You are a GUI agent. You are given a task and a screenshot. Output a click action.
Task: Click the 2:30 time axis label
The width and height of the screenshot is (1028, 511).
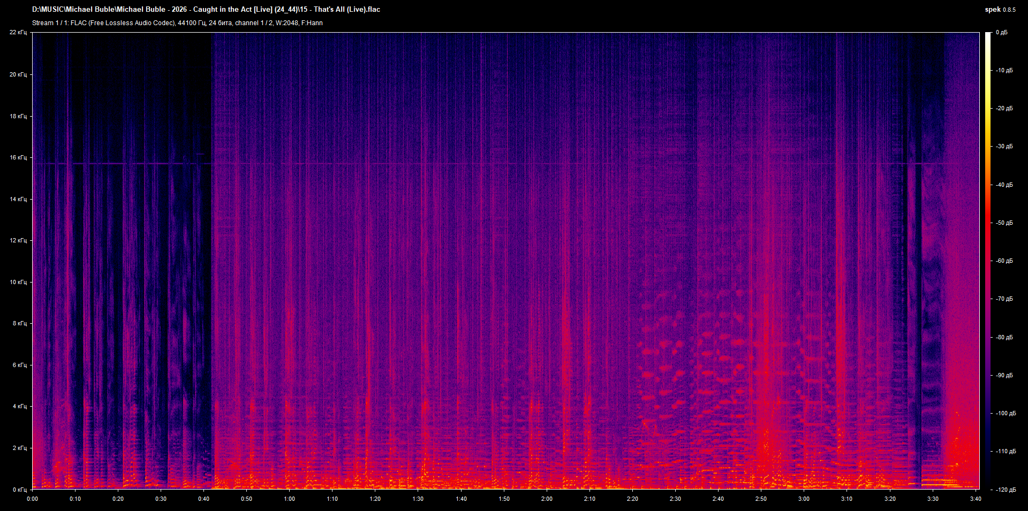675,499
